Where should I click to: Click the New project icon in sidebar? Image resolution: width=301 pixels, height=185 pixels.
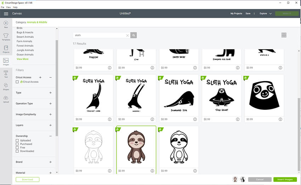(x=6, y=24)
